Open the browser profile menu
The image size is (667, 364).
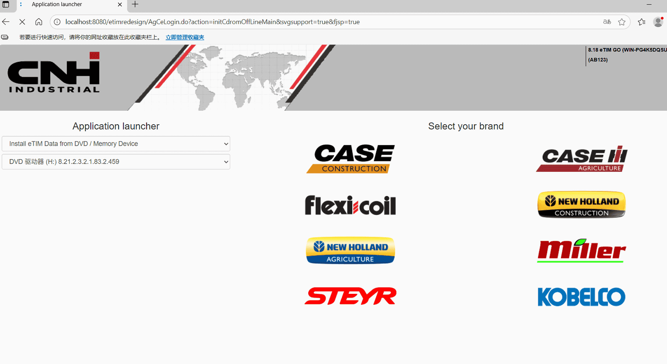(658, 22)
